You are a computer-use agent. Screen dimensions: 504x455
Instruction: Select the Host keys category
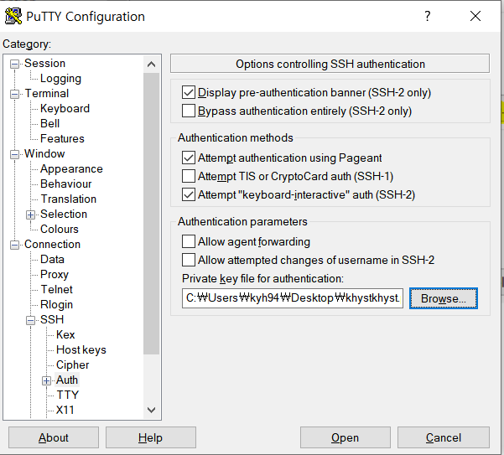[81, 350]
